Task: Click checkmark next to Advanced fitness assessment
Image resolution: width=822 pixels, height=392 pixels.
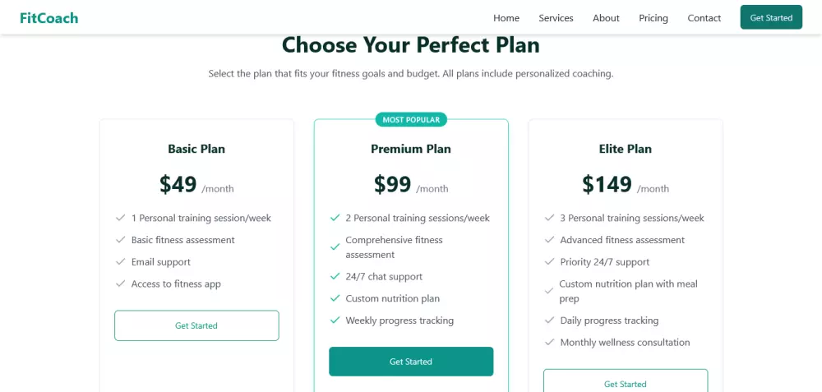Action: [x=550, y=240]
